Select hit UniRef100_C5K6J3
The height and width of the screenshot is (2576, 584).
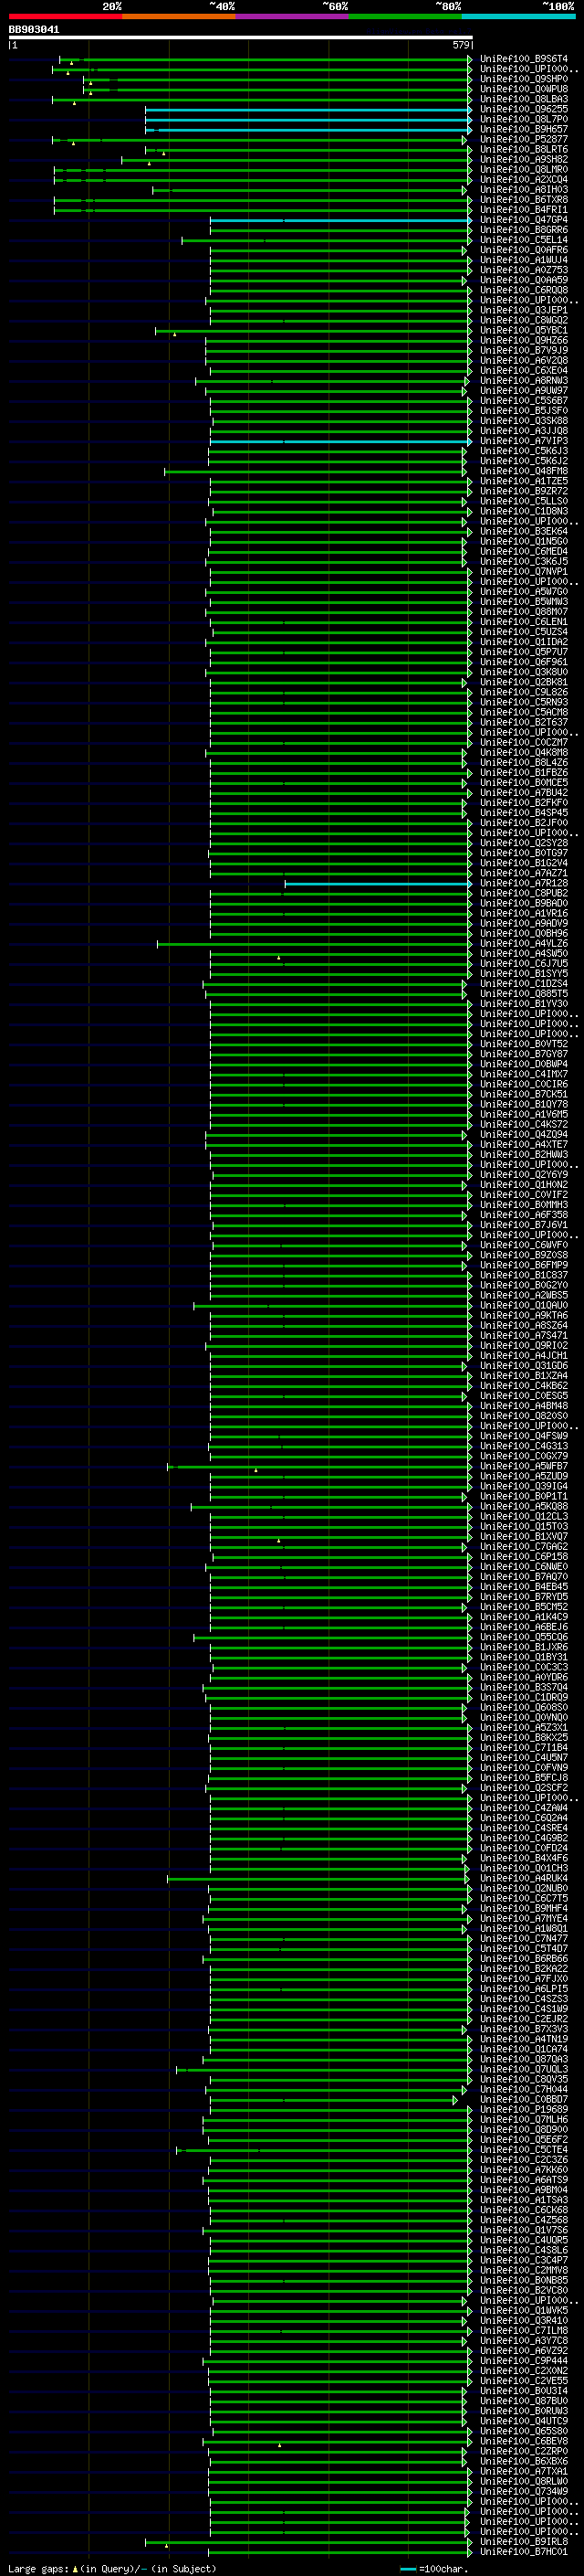click(523, 451)
